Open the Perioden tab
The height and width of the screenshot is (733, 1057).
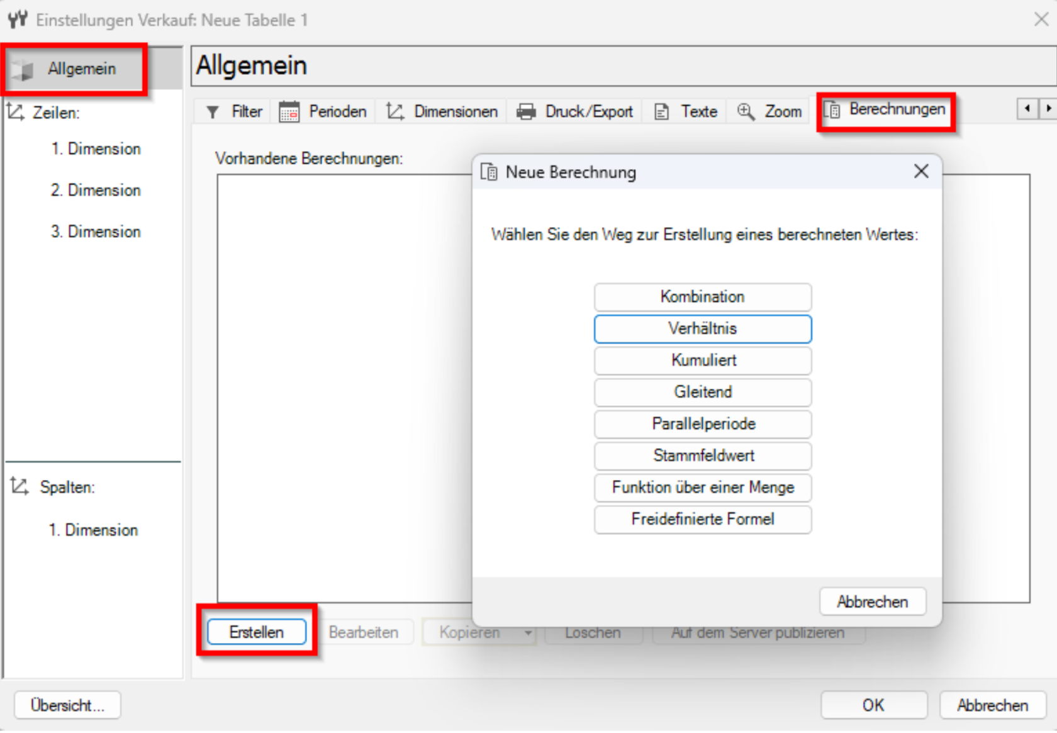(x=323, y=112)
